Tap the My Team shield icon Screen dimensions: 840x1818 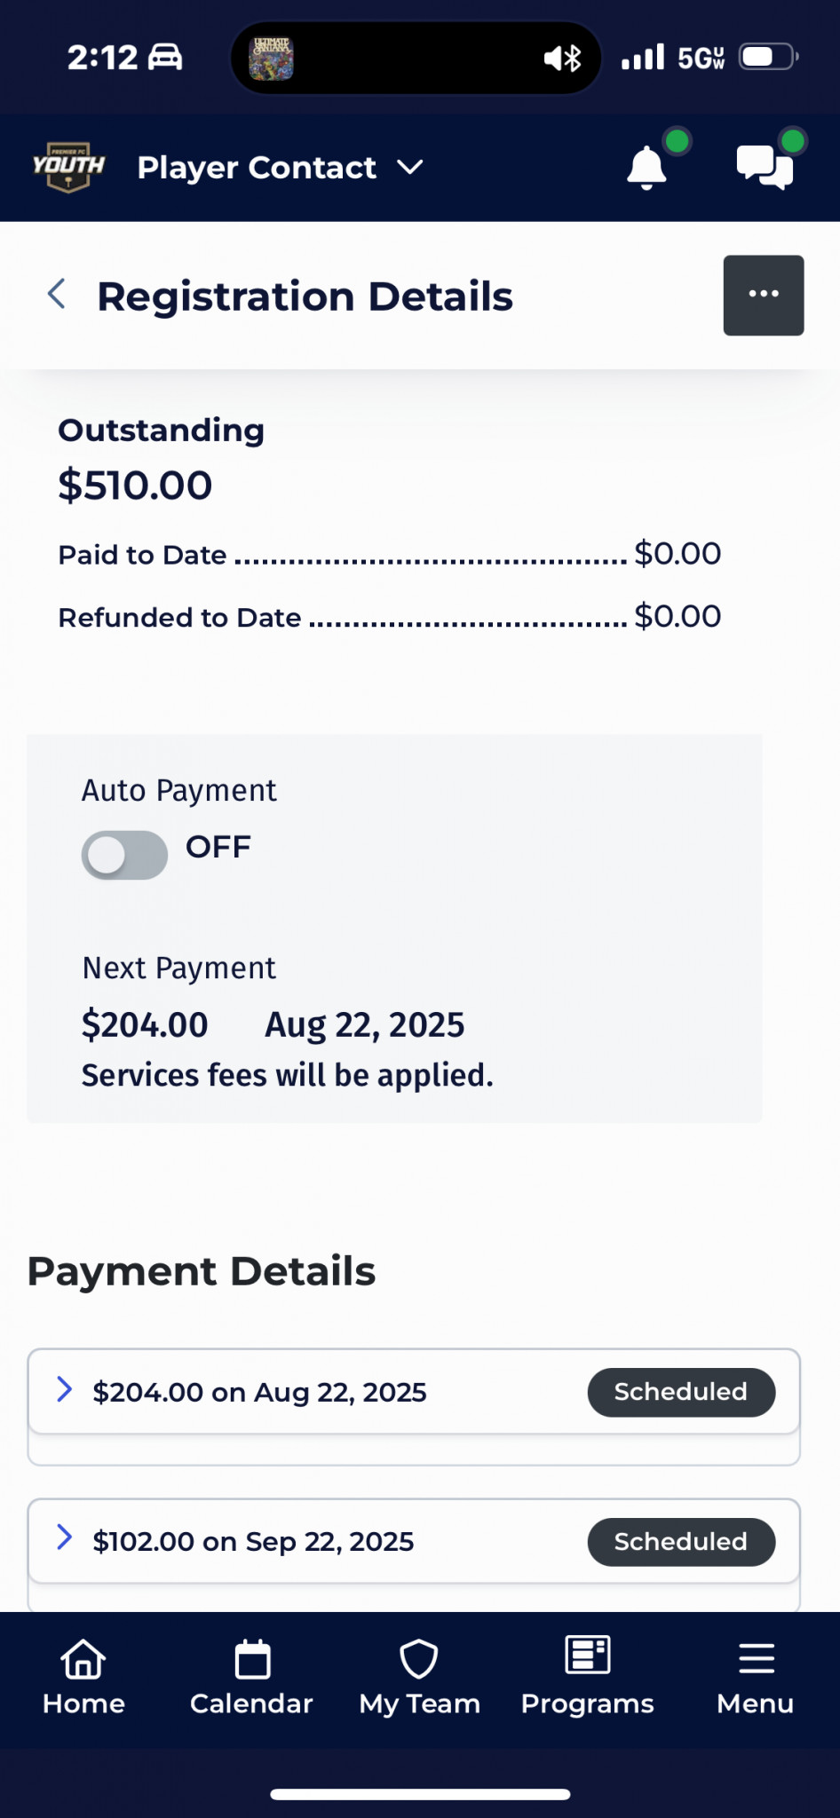(x=419, y=1658)
